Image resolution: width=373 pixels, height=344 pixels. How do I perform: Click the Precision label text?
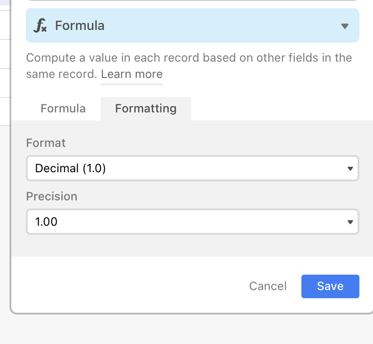pos(52,197)
